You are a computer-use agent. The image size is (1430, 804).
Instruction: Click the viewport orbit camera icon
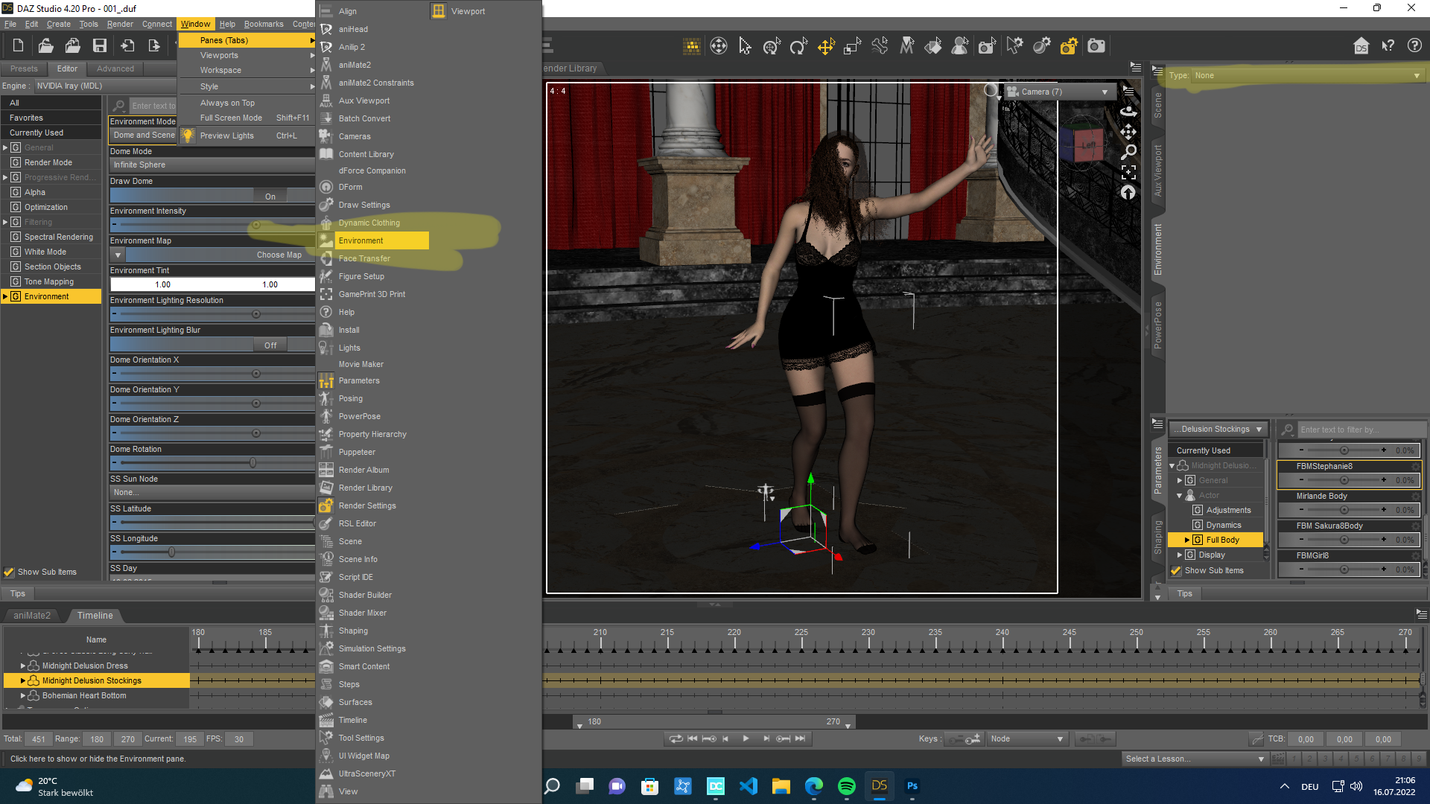tap(1128, 112)
